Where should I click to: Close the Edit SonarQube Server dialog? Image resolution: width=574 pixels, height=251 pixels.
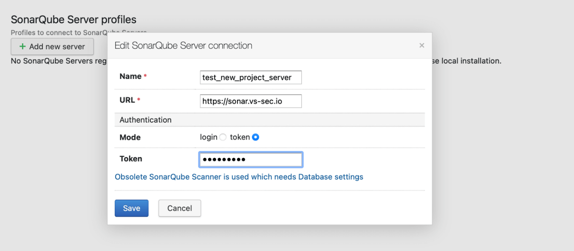422,45
